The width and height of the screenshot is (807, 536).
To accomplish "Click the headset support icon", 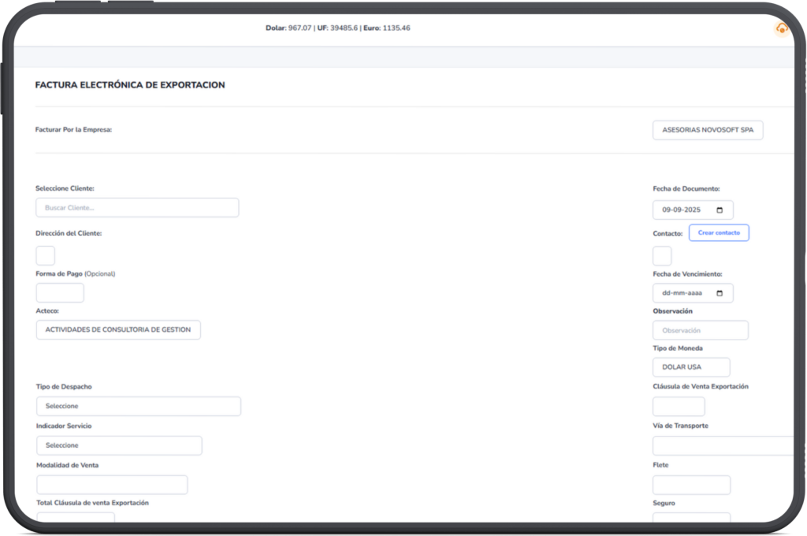I will pyautogui.click(x=781, y=28).
